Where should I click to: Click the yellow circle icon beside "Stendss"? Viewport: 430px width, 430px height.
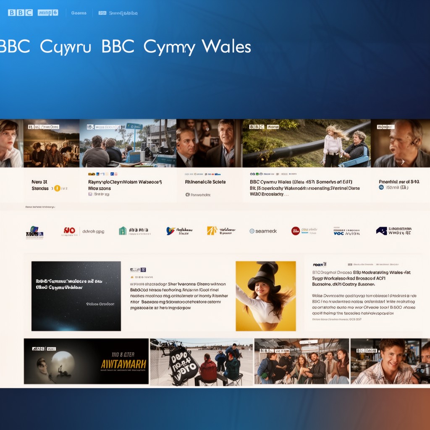coord(57,188)
